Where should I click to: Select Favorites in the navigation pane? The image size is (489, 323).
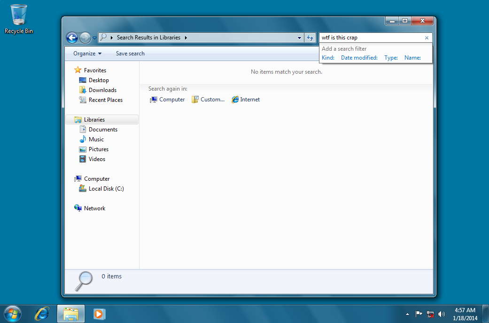click(95, 70)
